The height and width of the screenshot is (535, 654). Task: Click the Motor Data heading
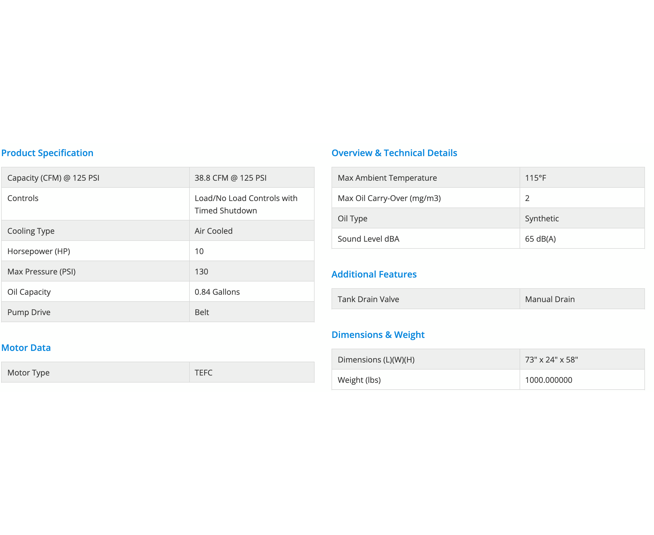click(26, 348)
